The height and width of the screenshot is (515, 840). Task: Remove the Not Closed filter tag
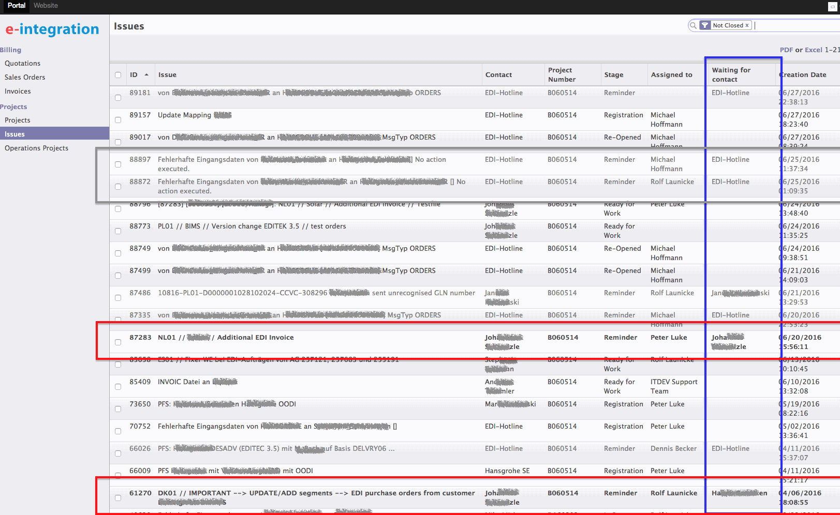(747, 25)
